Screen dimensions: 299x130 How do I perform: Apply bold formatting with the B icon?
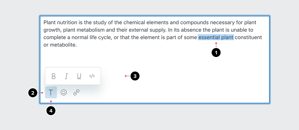point(54,76)
